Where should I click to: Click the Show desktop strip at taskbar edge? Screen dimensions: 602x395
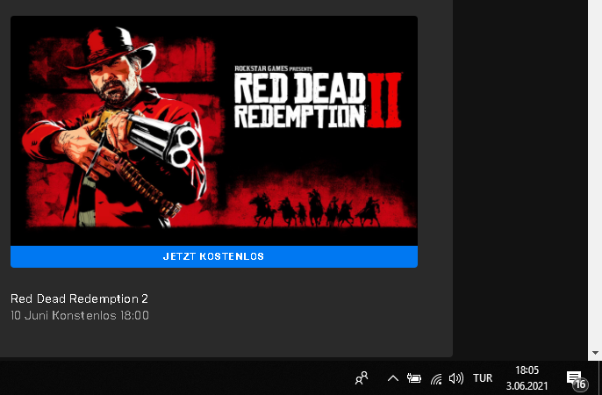(599, 377)
